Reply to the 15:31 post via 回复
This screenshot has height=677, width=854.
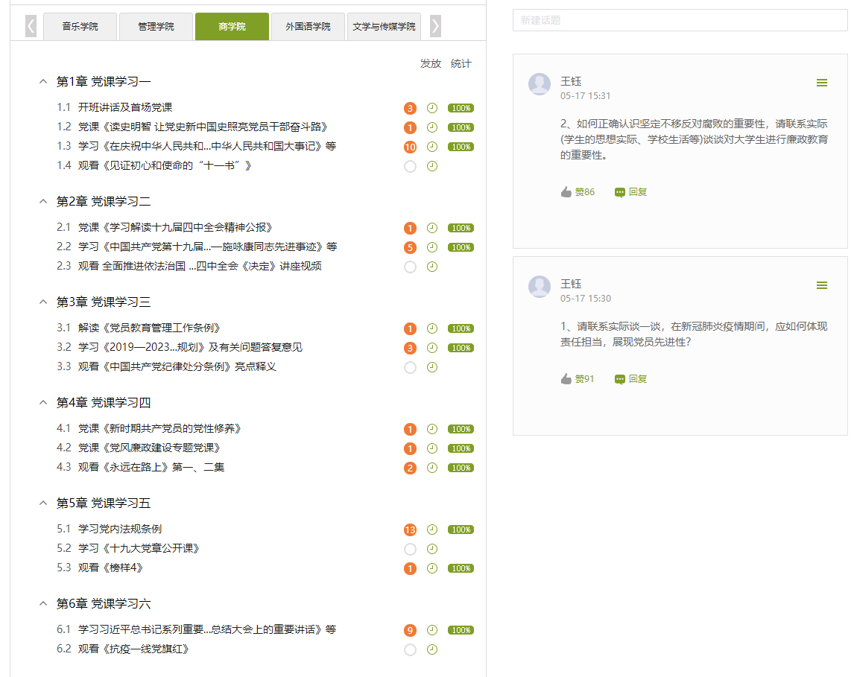[x=630, y=192]
